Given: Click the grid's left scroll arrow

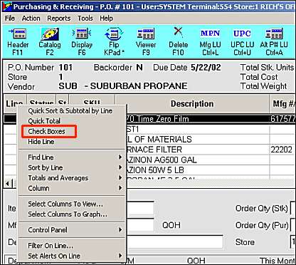Looking at the screenshot, I should pos(8,184).
